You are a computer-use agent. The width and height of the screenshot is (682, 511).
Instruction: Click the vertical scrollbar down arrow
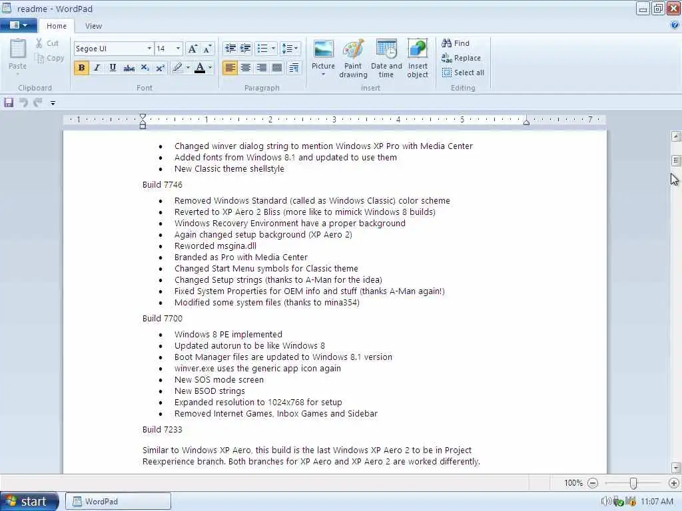pyautogui.click(x=676, y=468)
